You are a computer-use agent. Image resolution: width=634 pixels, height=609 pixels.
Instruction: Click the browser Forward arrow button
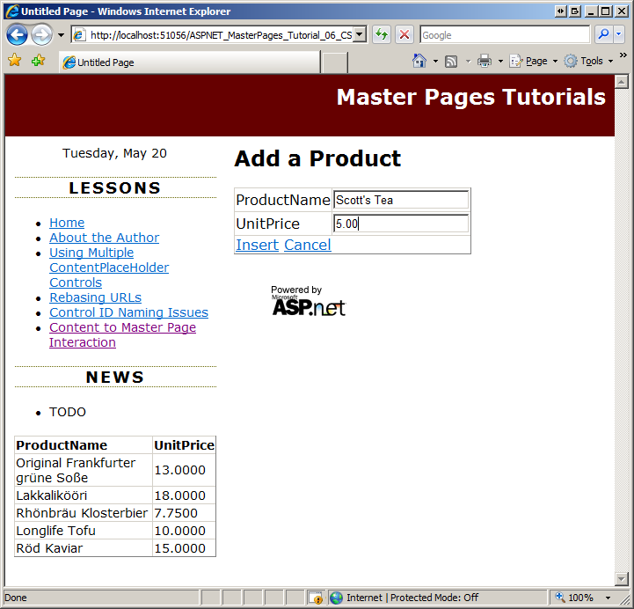pos(41,35)
